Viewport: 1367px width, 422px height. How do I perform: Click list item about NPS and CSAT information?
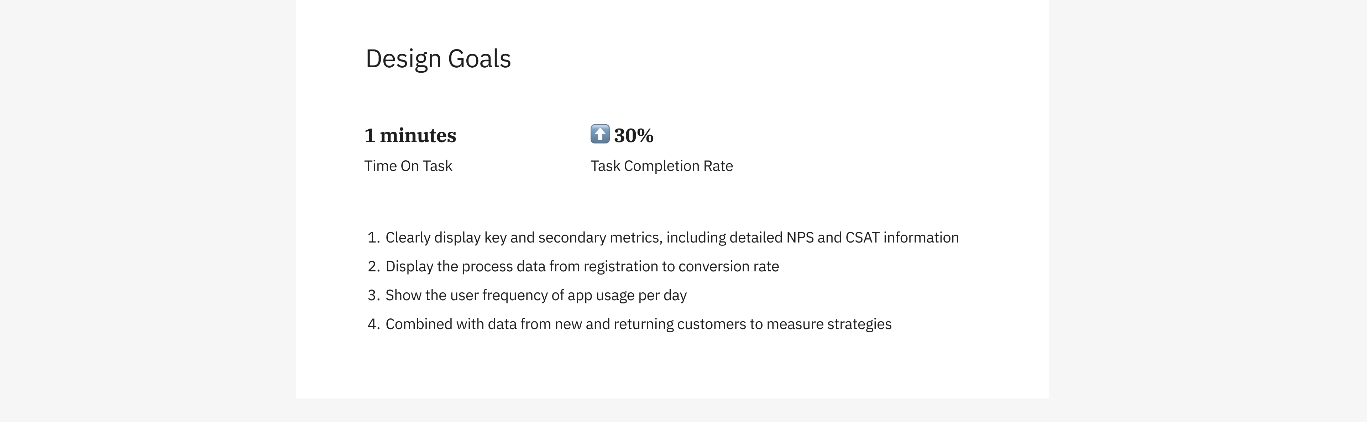[x=672, y=237]
